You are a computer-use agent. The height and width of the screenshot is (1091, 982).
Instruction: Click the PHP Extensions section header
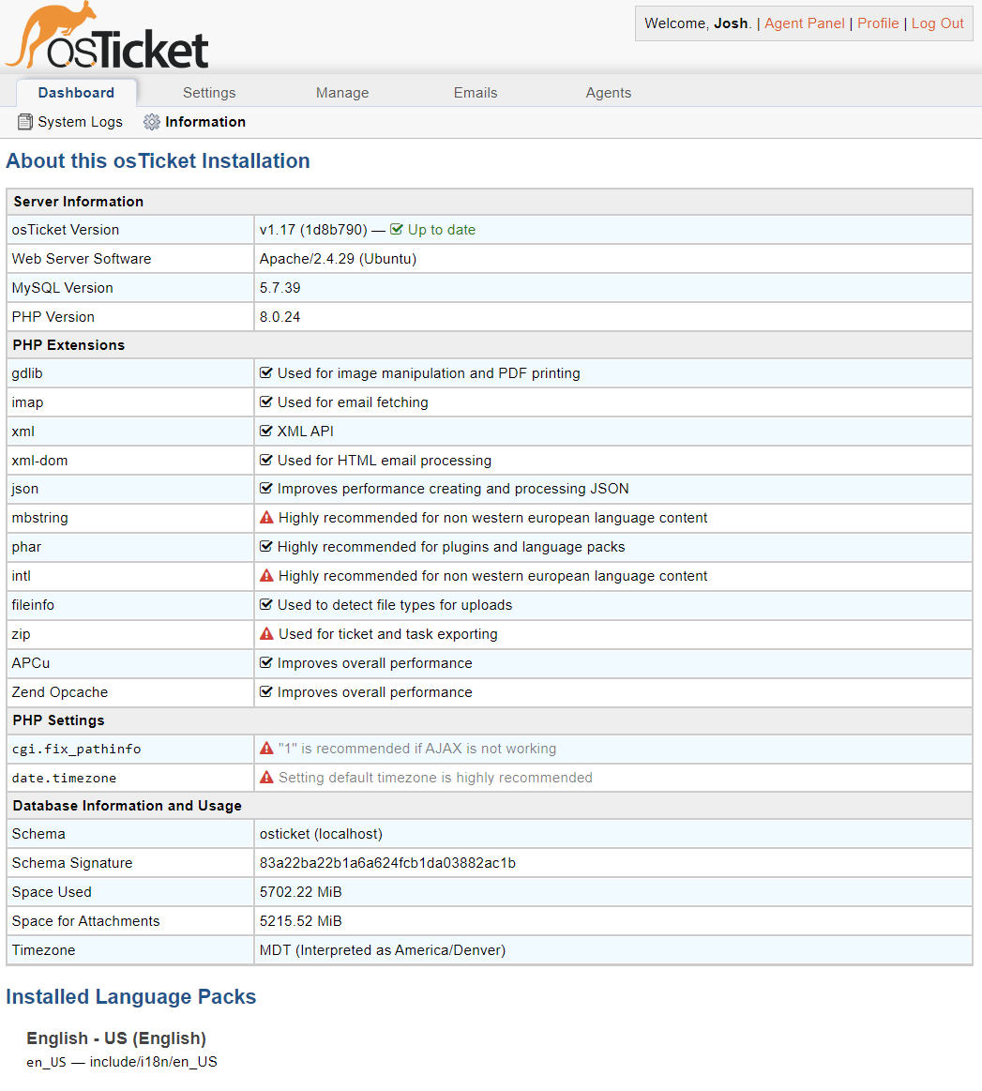pos(68,345)
